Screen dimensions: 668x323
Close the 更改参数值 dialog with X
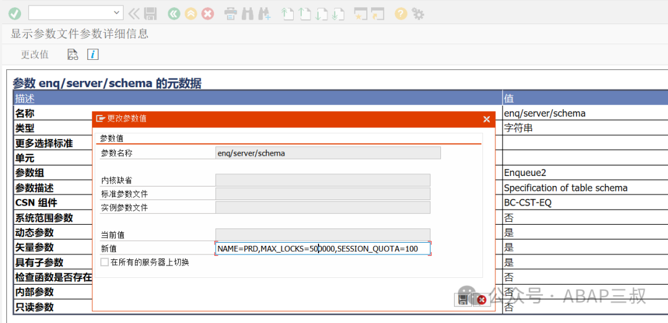point(487,119)
